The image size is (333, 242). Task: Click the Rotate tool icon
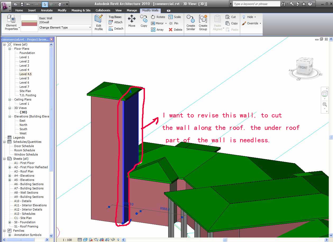tap(153, 17)
